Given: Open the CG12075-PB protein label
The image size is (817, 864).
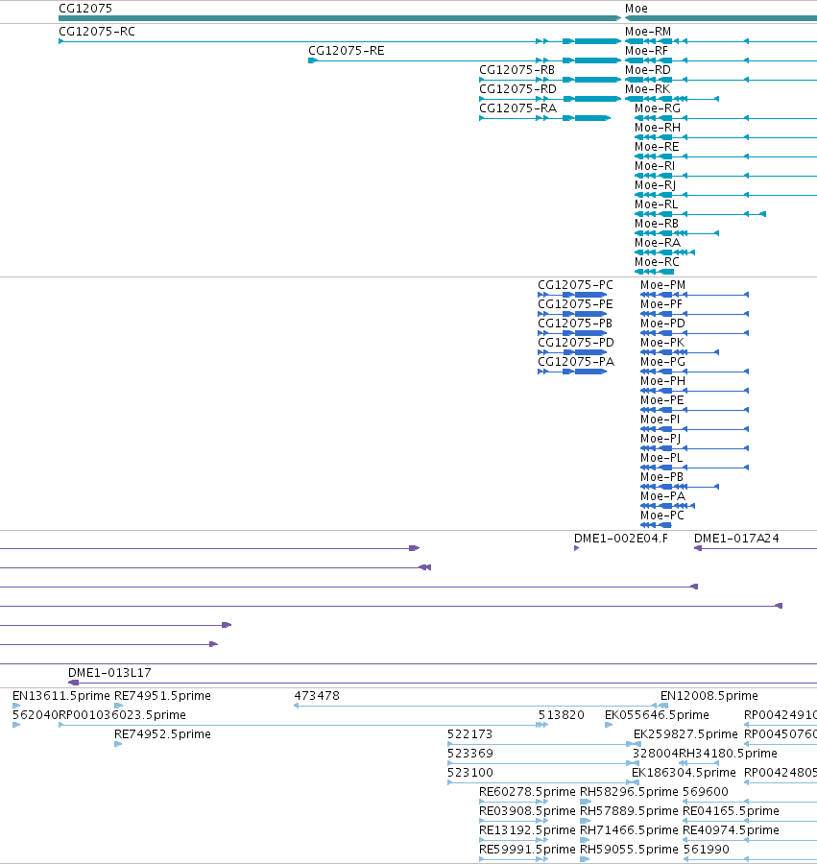Looking at the screenshot, I should [575, 324].
